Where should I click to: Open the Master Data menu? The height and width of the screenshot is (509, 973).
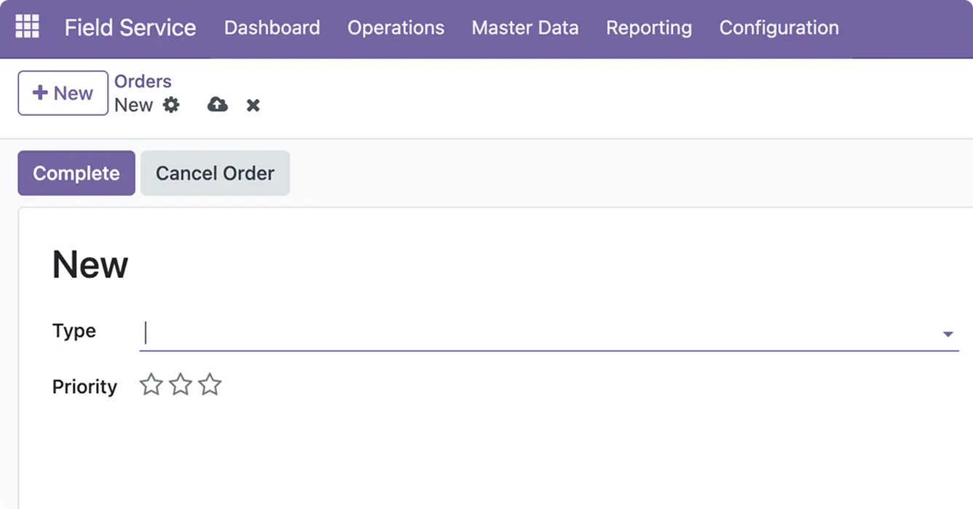pos(524,28)
